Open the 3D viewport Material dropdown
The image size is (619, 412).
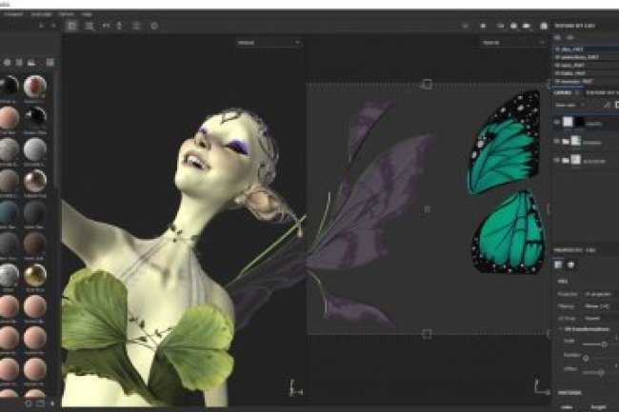270,43
